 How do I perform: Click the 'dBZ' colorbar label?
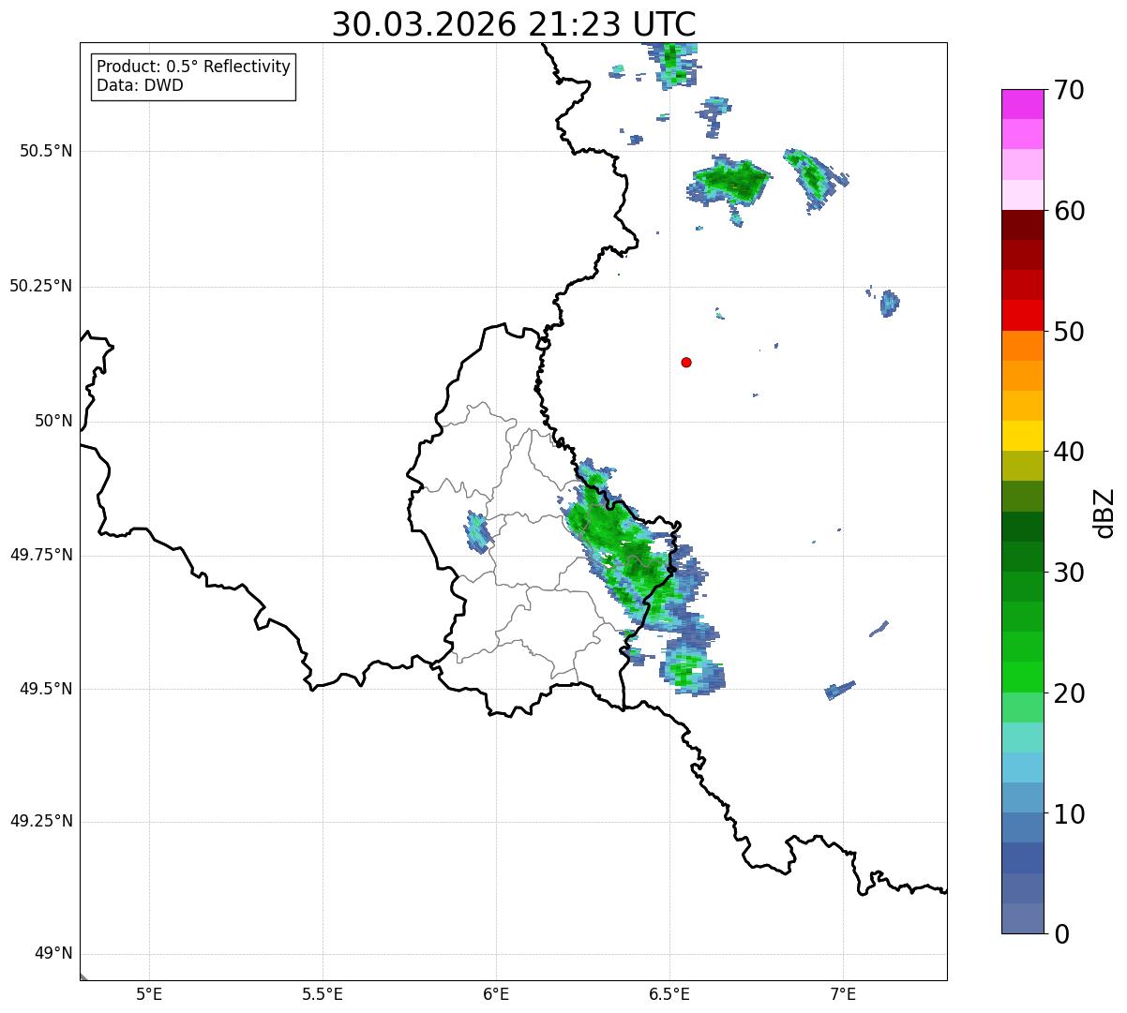1104,513
